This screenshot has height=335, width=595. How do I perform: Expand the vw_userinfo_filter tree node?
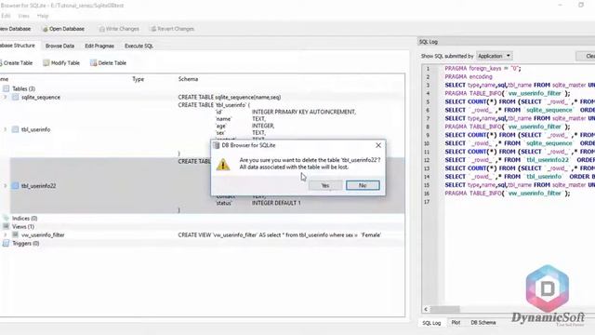click(x=6, y=235)
